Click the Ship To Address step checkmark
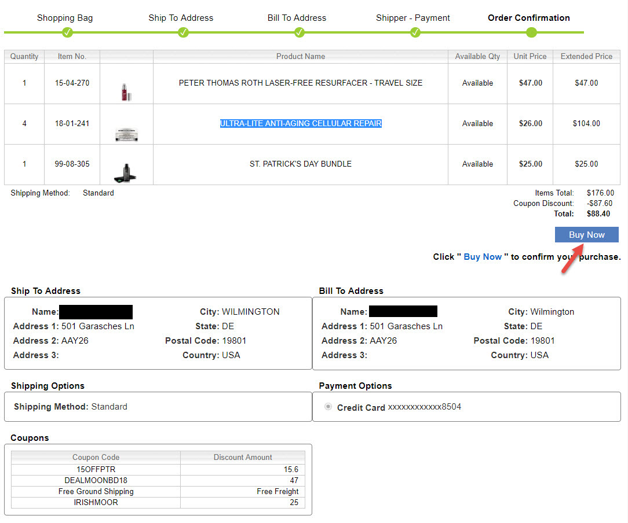The height and width of the screenshot is (523, 628). coord(184,32)
